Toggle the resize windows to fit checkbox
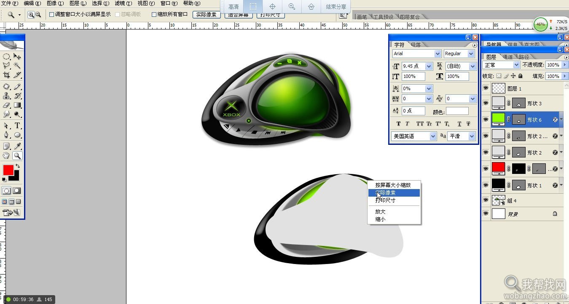This screenshot has height=304, width=569. coord(51,14)
